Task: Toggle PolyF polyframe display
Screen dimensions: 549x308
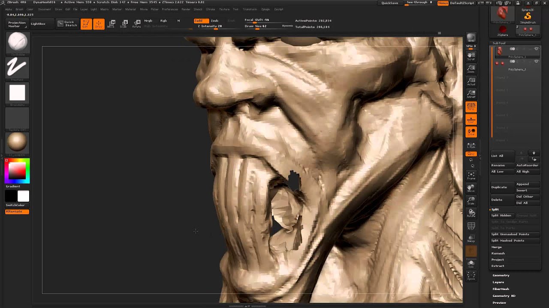Action: pyautogui.click(x=471, y=226)
